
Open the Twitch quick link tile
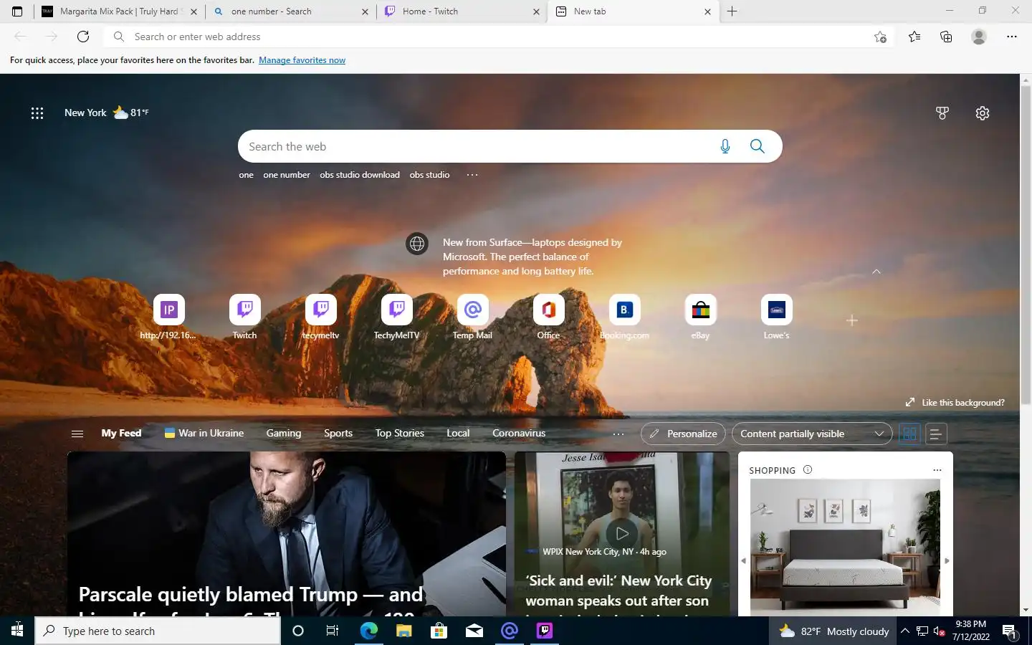point(244,317)
